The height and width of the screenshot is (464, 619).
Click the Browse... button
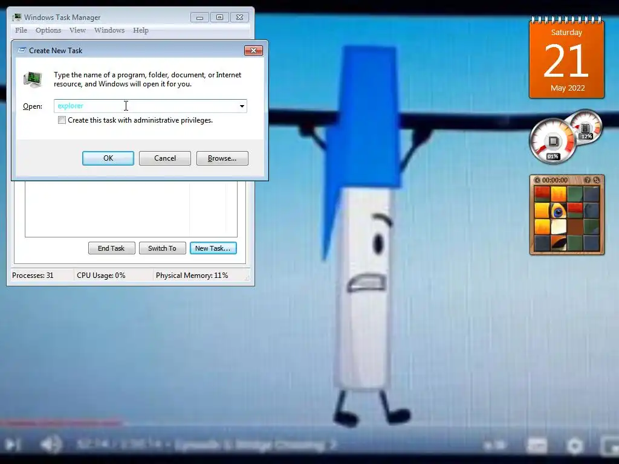[x=222, y=158]
